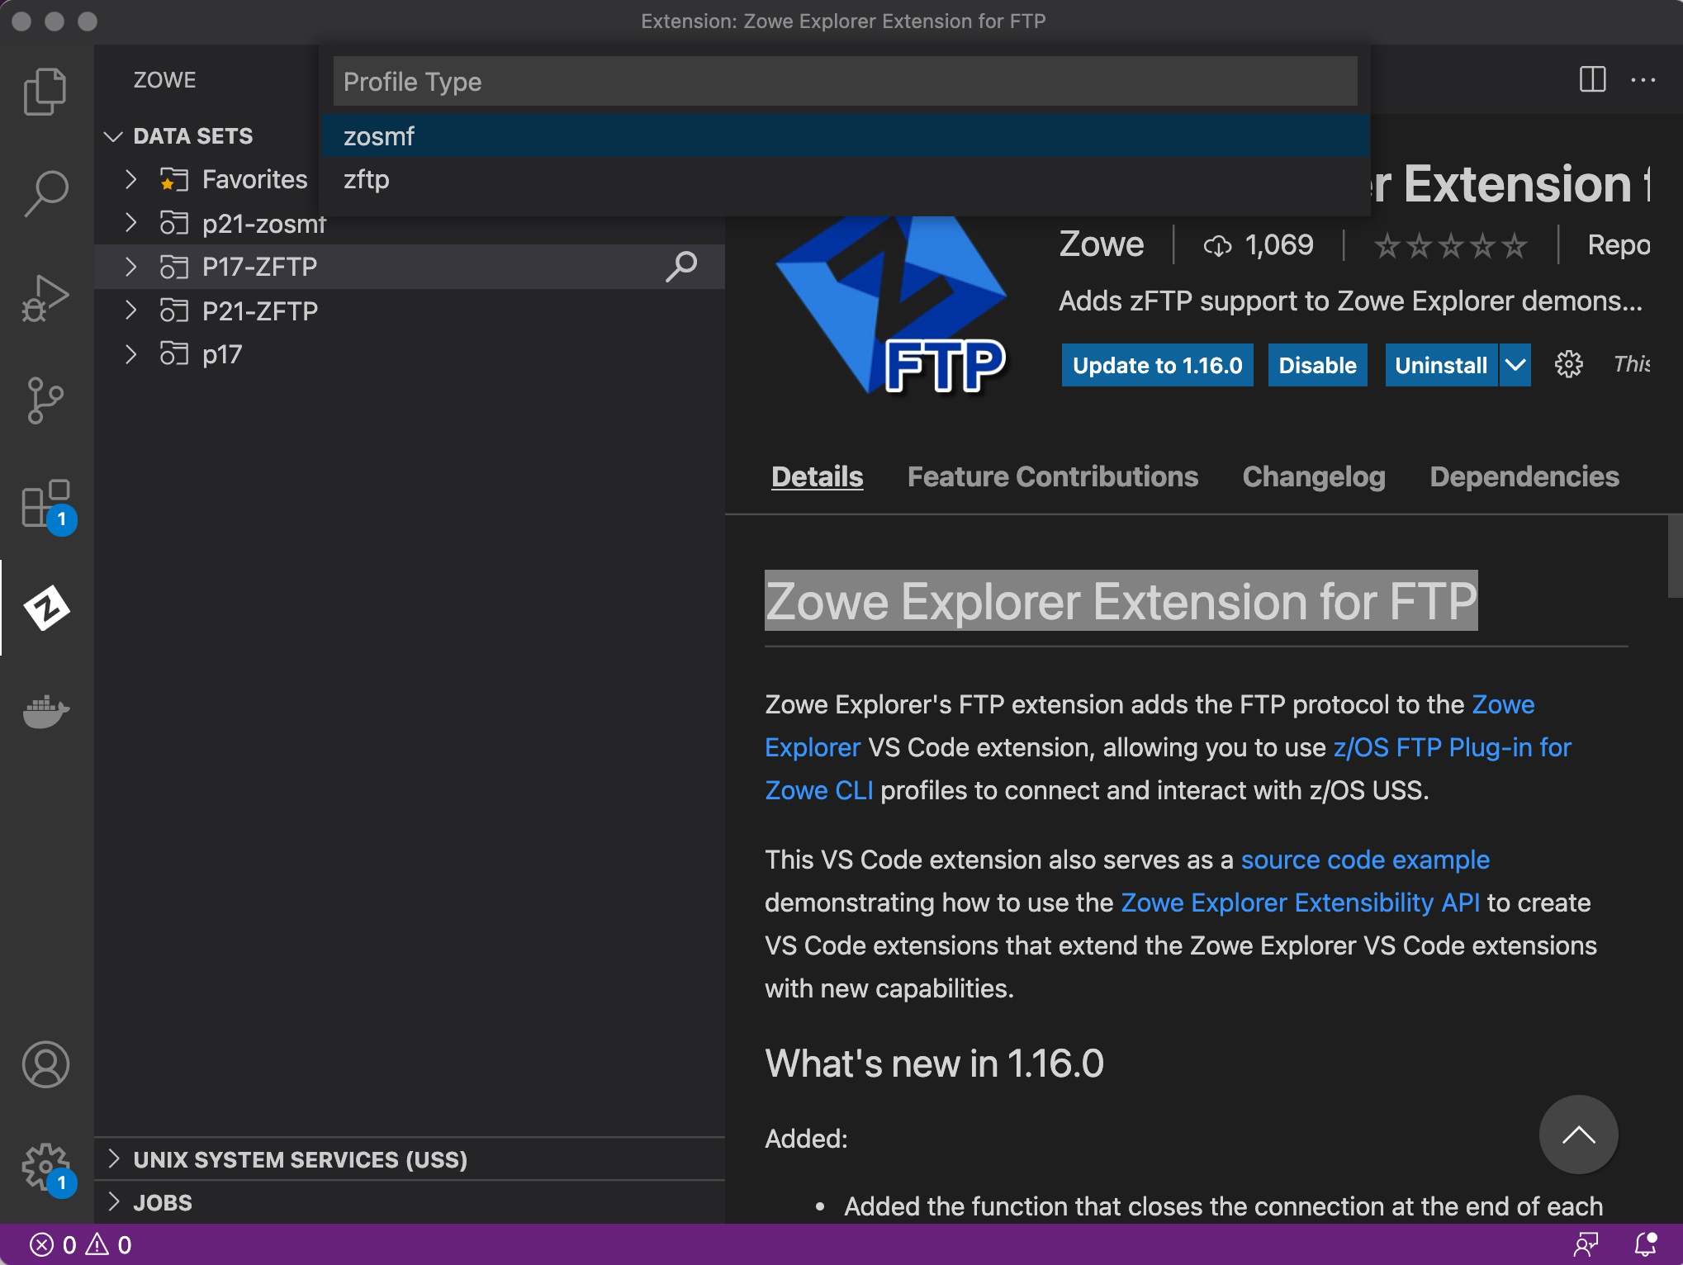Expand the P17-ZFTP profile node

pyautogui.click(x=130, y=267)
